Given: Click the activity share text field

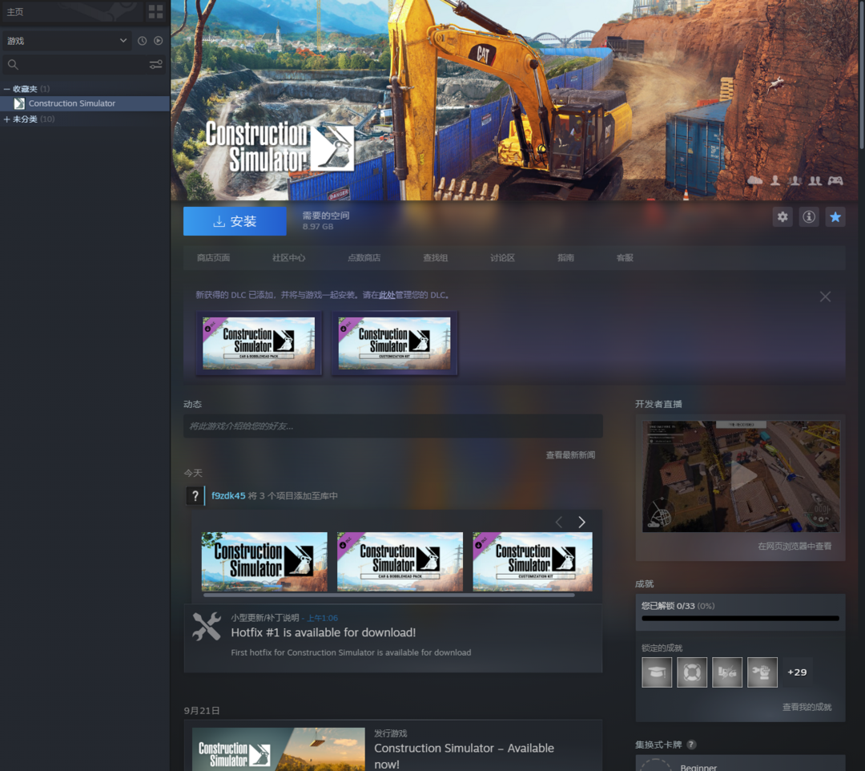Looking at the screenshot, I should [392, 426].
